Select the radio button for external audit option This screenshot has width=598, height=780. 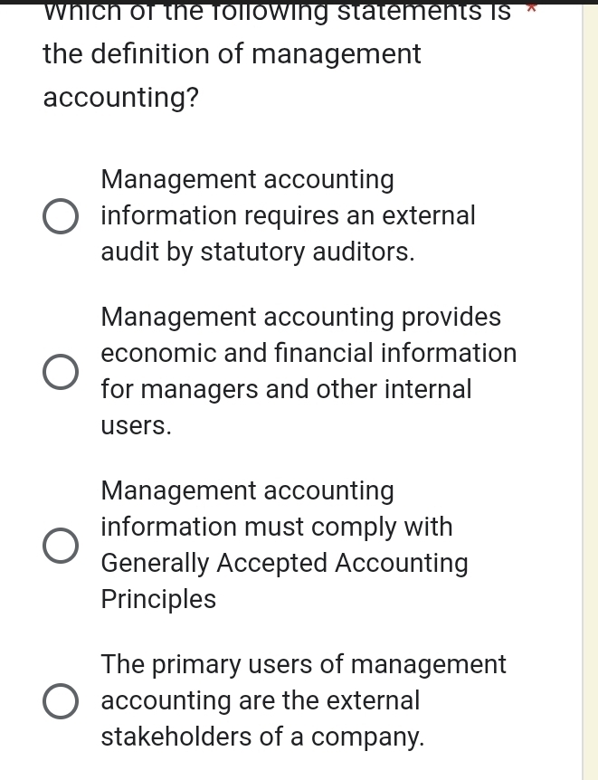point(61,217)
